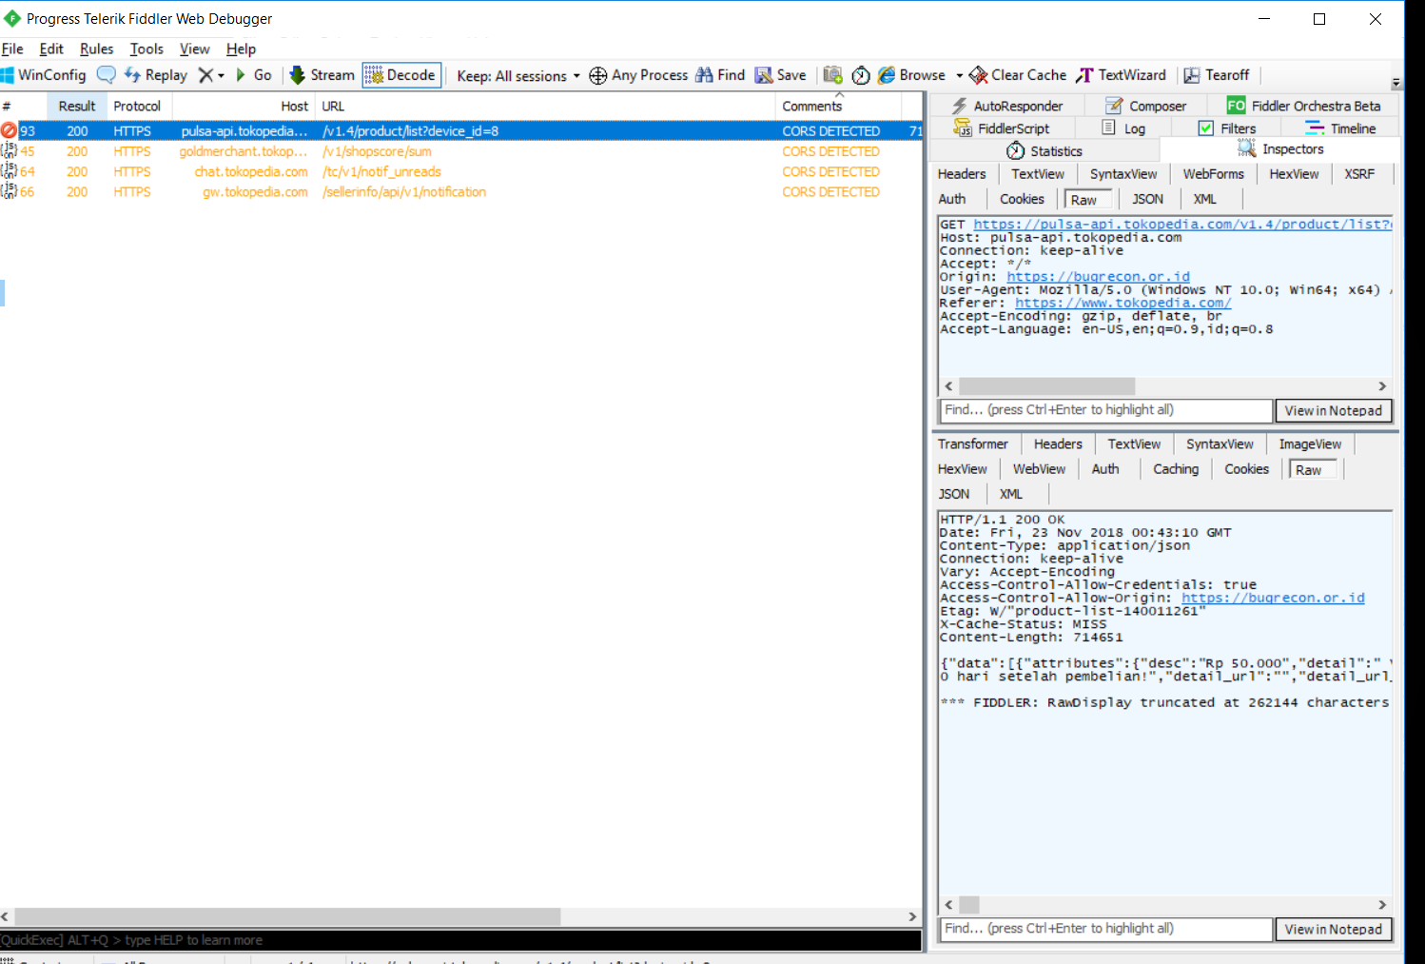Open the WebView response tab

tap(1039, 469)
